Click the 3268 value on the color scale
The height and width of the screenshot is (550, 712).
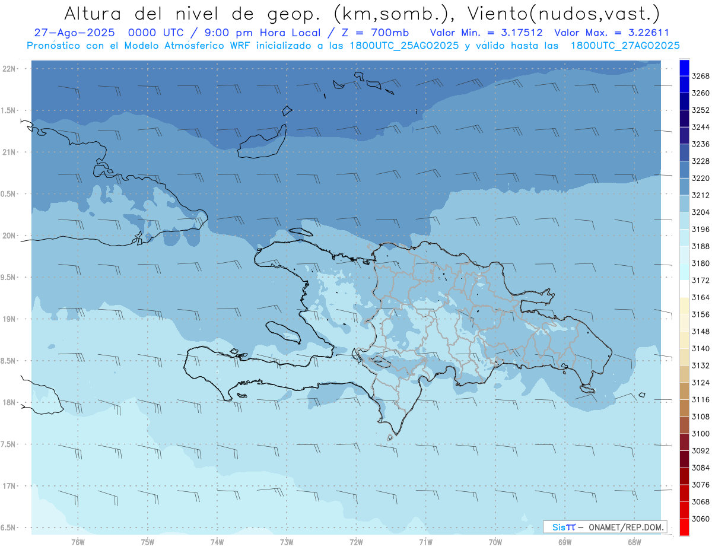tap(701, 76)
